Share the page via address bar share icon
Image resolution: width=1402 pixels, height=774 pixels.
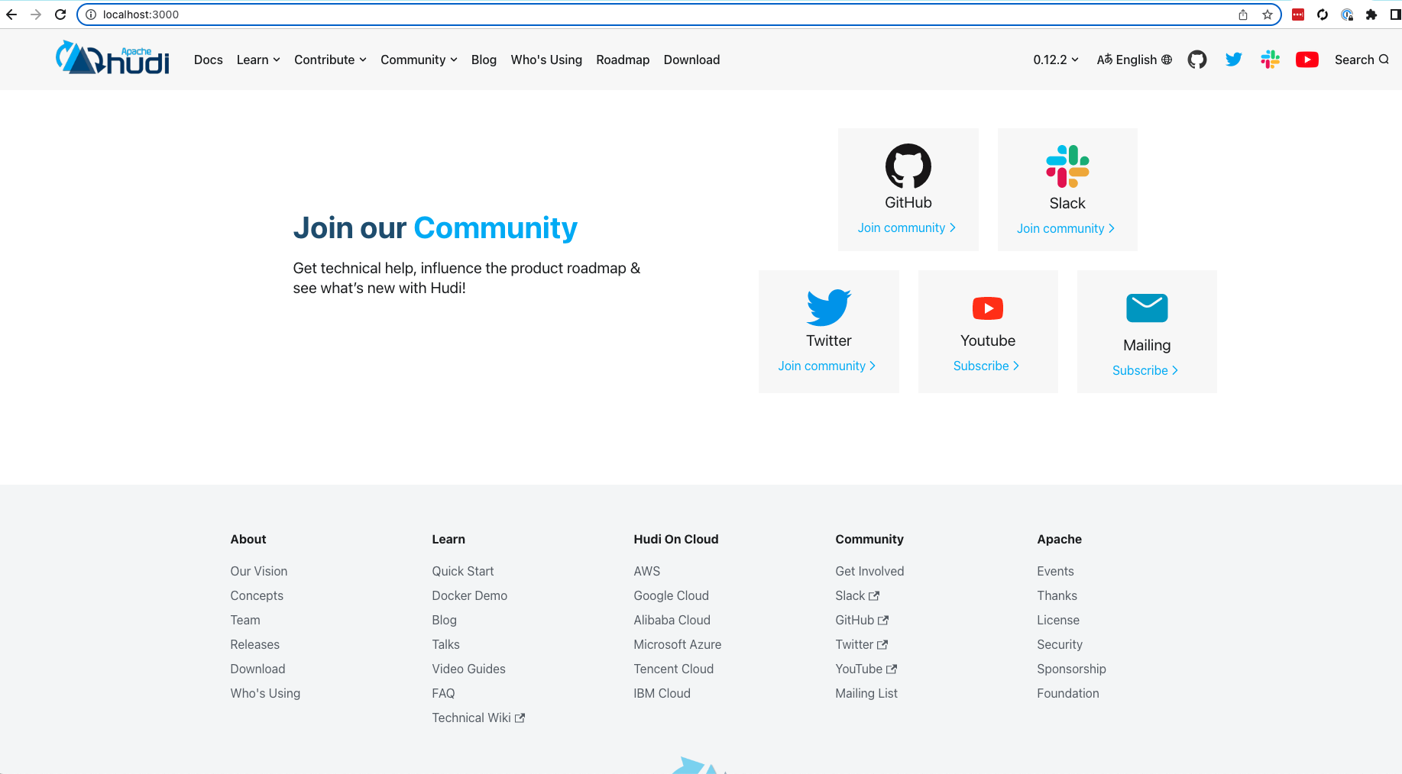[1243, 15]
